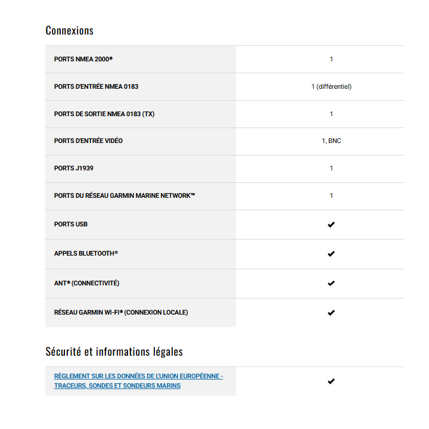Click the Ports USB row label
Image resolution: width=429 pixels, height=429 pixels.
click(x=70, y=225)
